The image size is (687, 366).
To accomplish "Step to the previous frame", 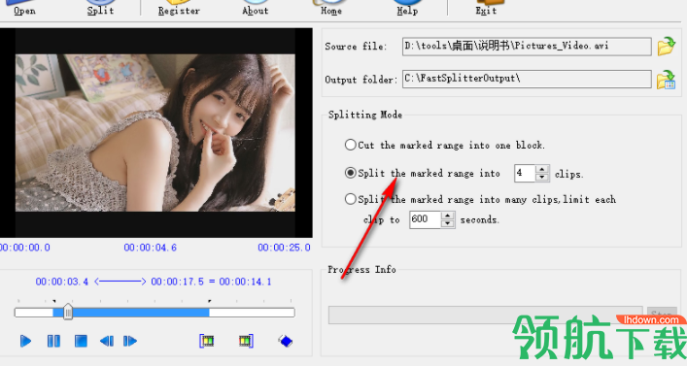I will 107,341.
